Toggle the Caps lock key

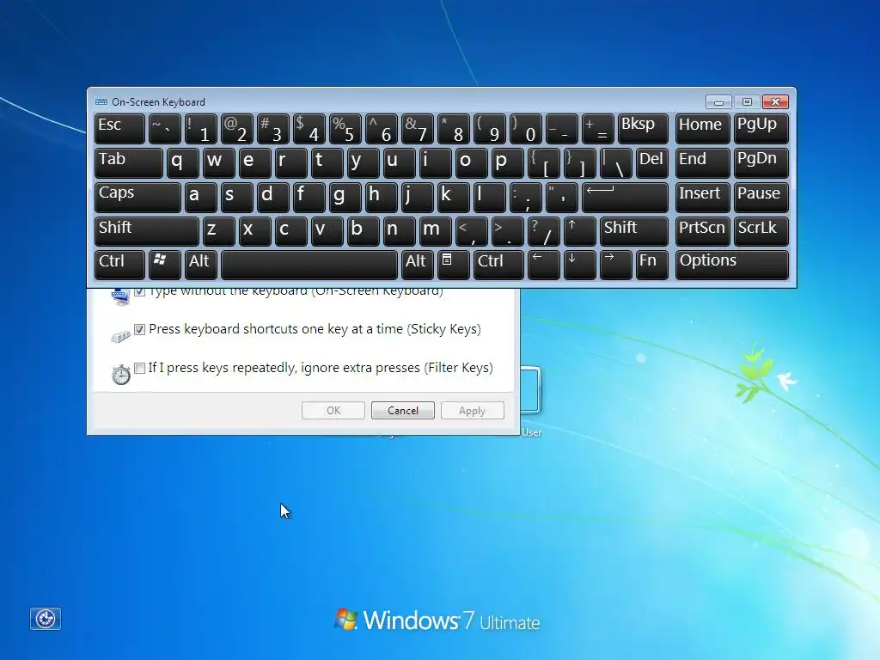pos(137,197)
